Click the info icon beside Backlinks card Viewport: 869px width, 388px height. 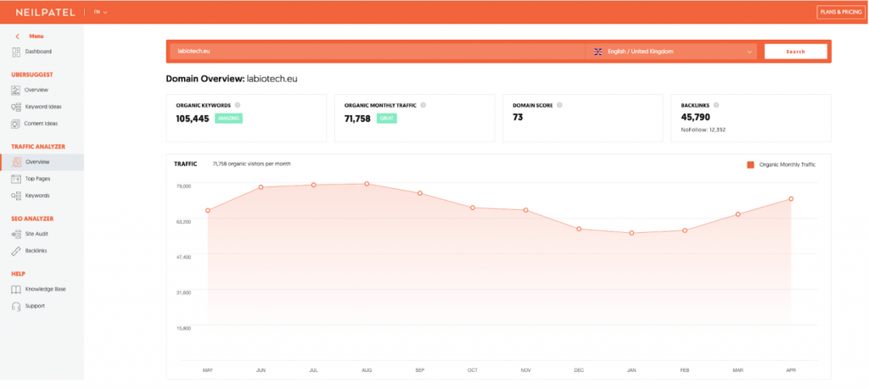pos(716,104)
